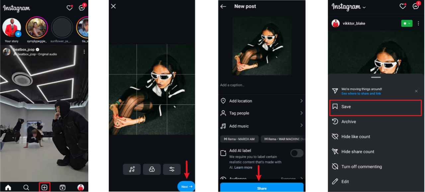The height and width of the screenshot is (192, 425).
Task: Open filters icon under crop preview
Action: (152, 169)
